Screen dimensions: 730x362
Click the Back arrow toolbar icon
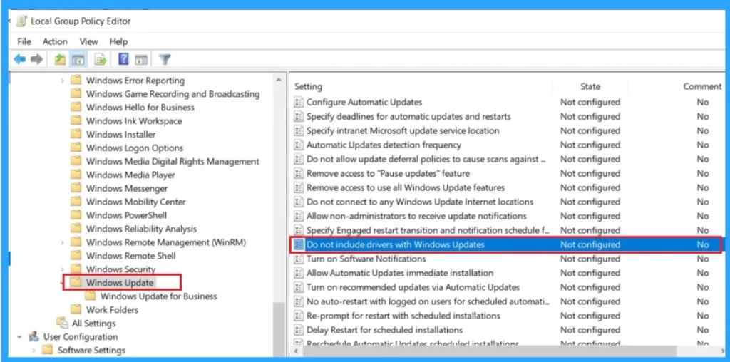click(x=19, y=60)
